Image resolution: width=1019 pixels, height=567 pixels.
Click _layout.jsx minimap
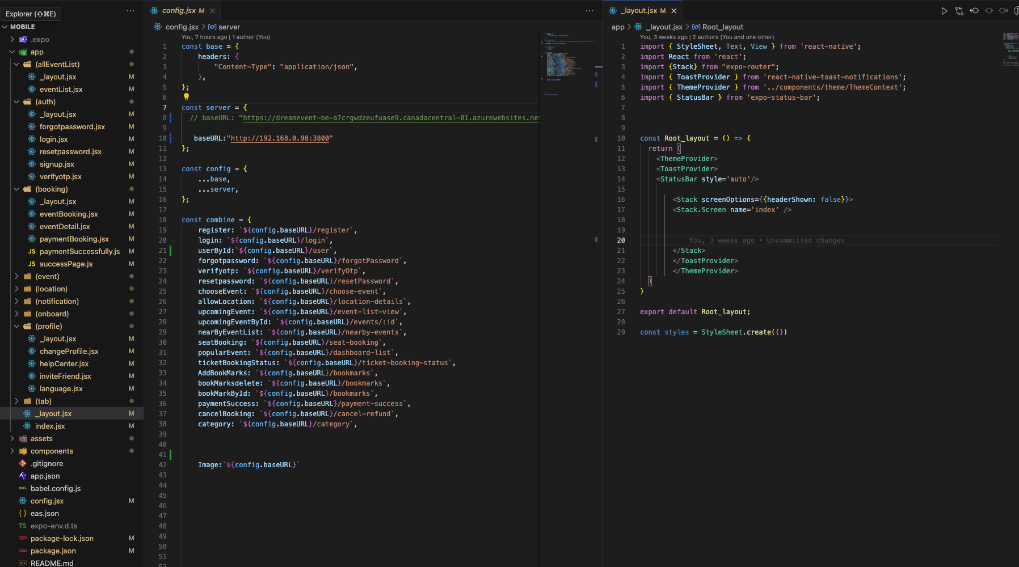coord(1010,50)
